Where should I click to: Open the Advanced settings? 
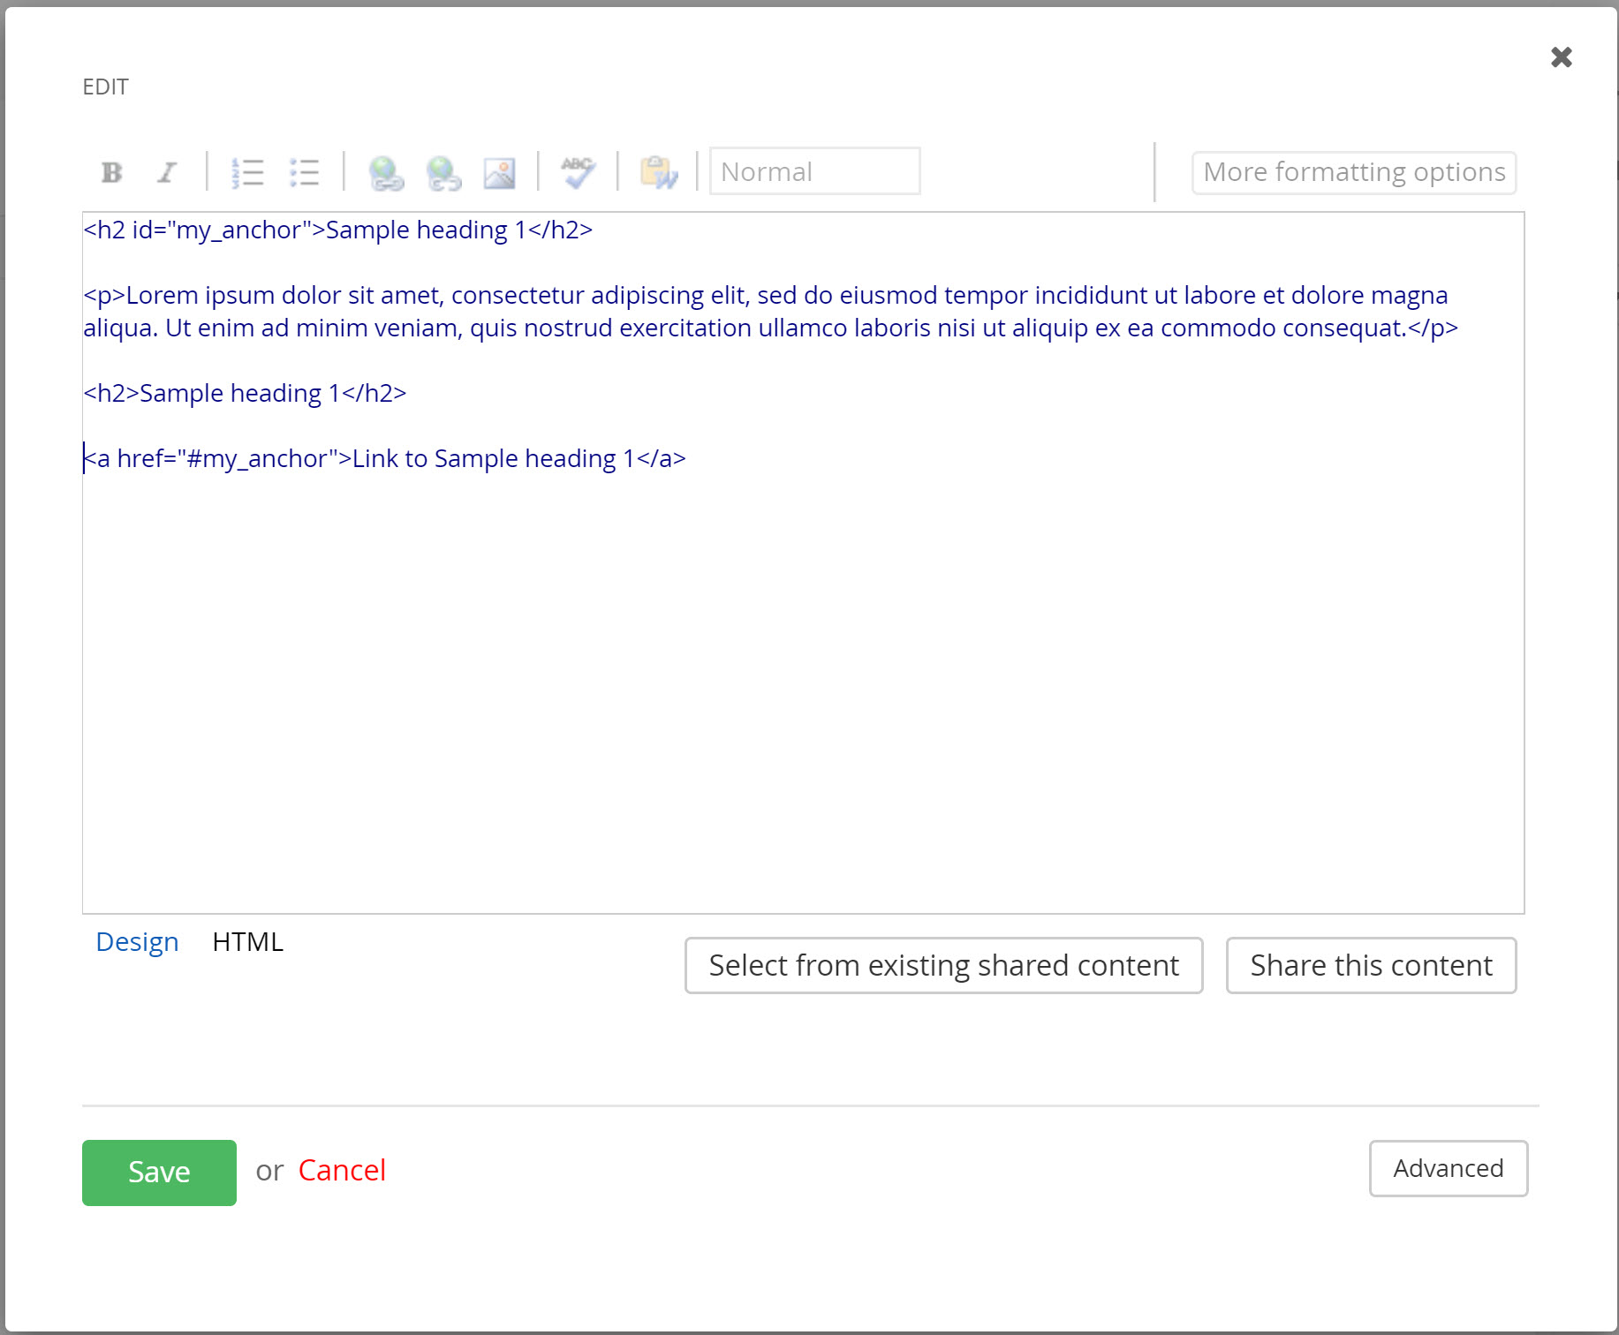tap(1449, 1168)
